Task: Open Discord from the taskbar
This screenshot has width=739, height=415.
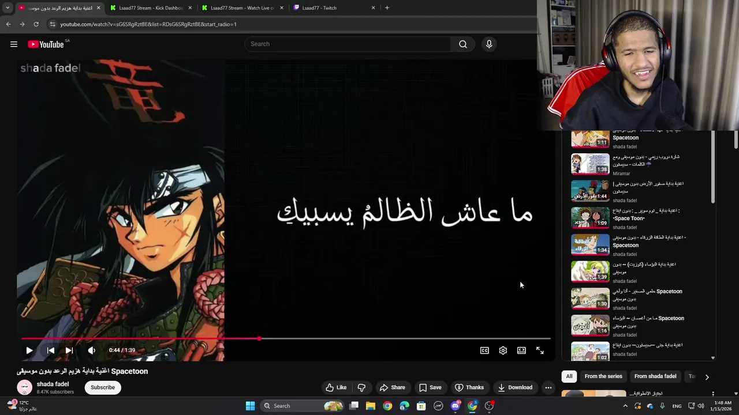Action: pyautogui.click(x=456, y=406)
